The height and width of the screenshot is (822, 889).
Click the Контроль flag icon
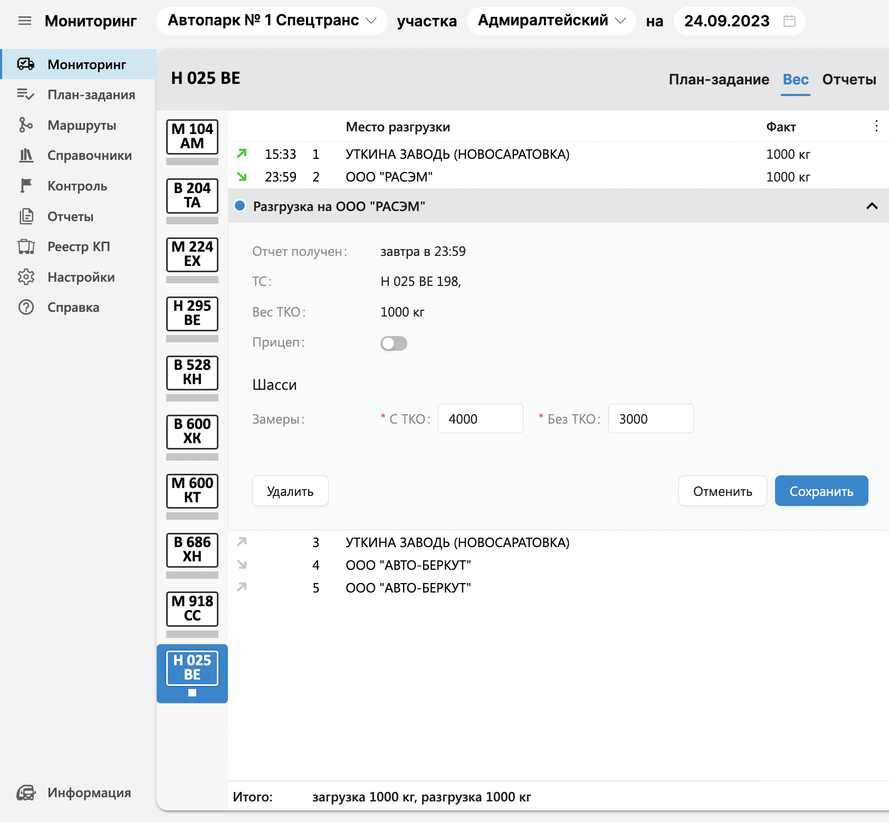[26, 186]
